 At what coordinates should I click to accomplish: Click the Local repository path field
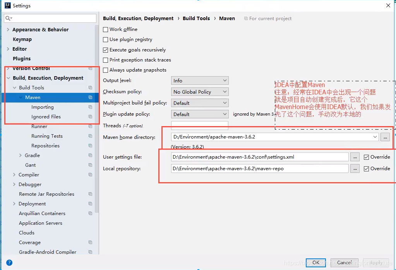coord(260,169)
